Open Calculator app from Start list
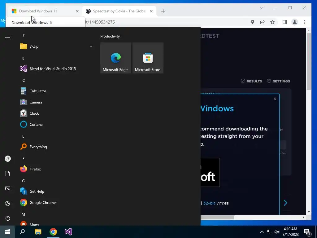 [56, 91]
